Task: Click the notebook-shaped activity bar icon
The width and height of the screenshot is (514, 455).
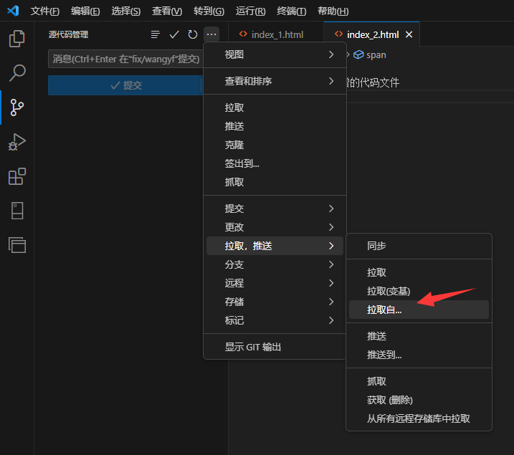Action: click(17, 211)
